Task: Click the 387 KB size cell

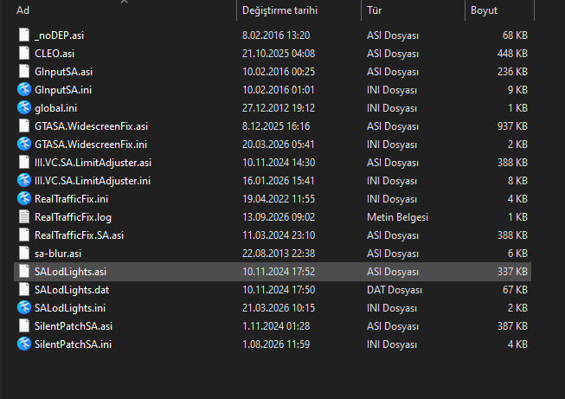Action: [x=512, y=325]
